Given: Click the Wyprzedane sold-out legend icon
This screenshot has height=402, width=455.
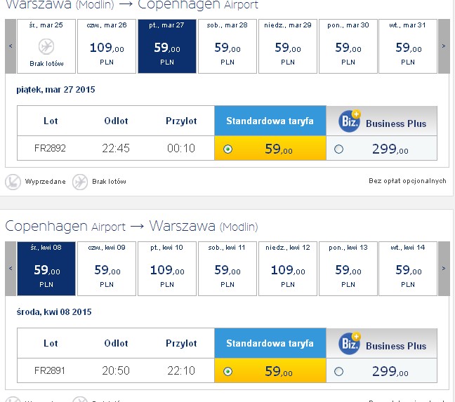Looking at the screenshot, I should click(x=13, y=182).
